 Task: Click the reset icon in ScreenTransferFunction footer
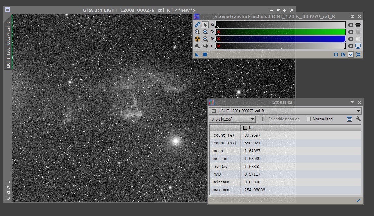click(x=358, y=55)
